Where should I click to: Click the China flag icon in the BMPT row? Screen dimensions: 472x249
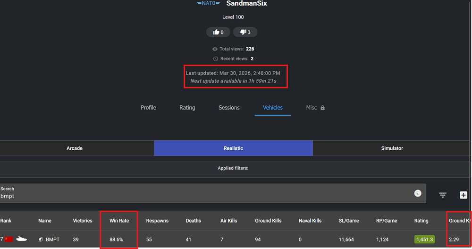tap(9, 240)
